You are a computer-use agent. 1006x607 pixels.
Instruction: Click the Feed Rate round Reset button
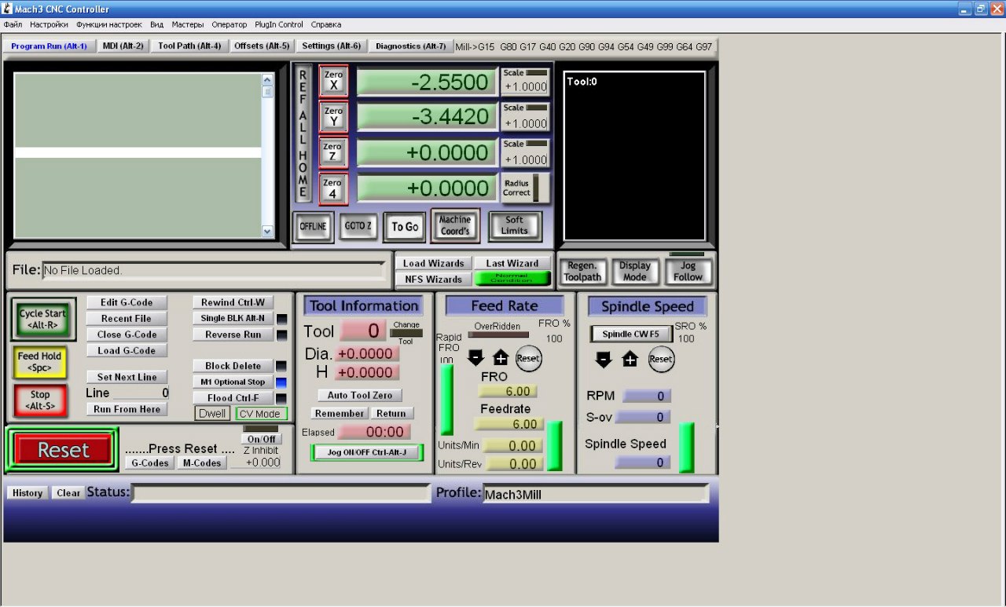528,358
